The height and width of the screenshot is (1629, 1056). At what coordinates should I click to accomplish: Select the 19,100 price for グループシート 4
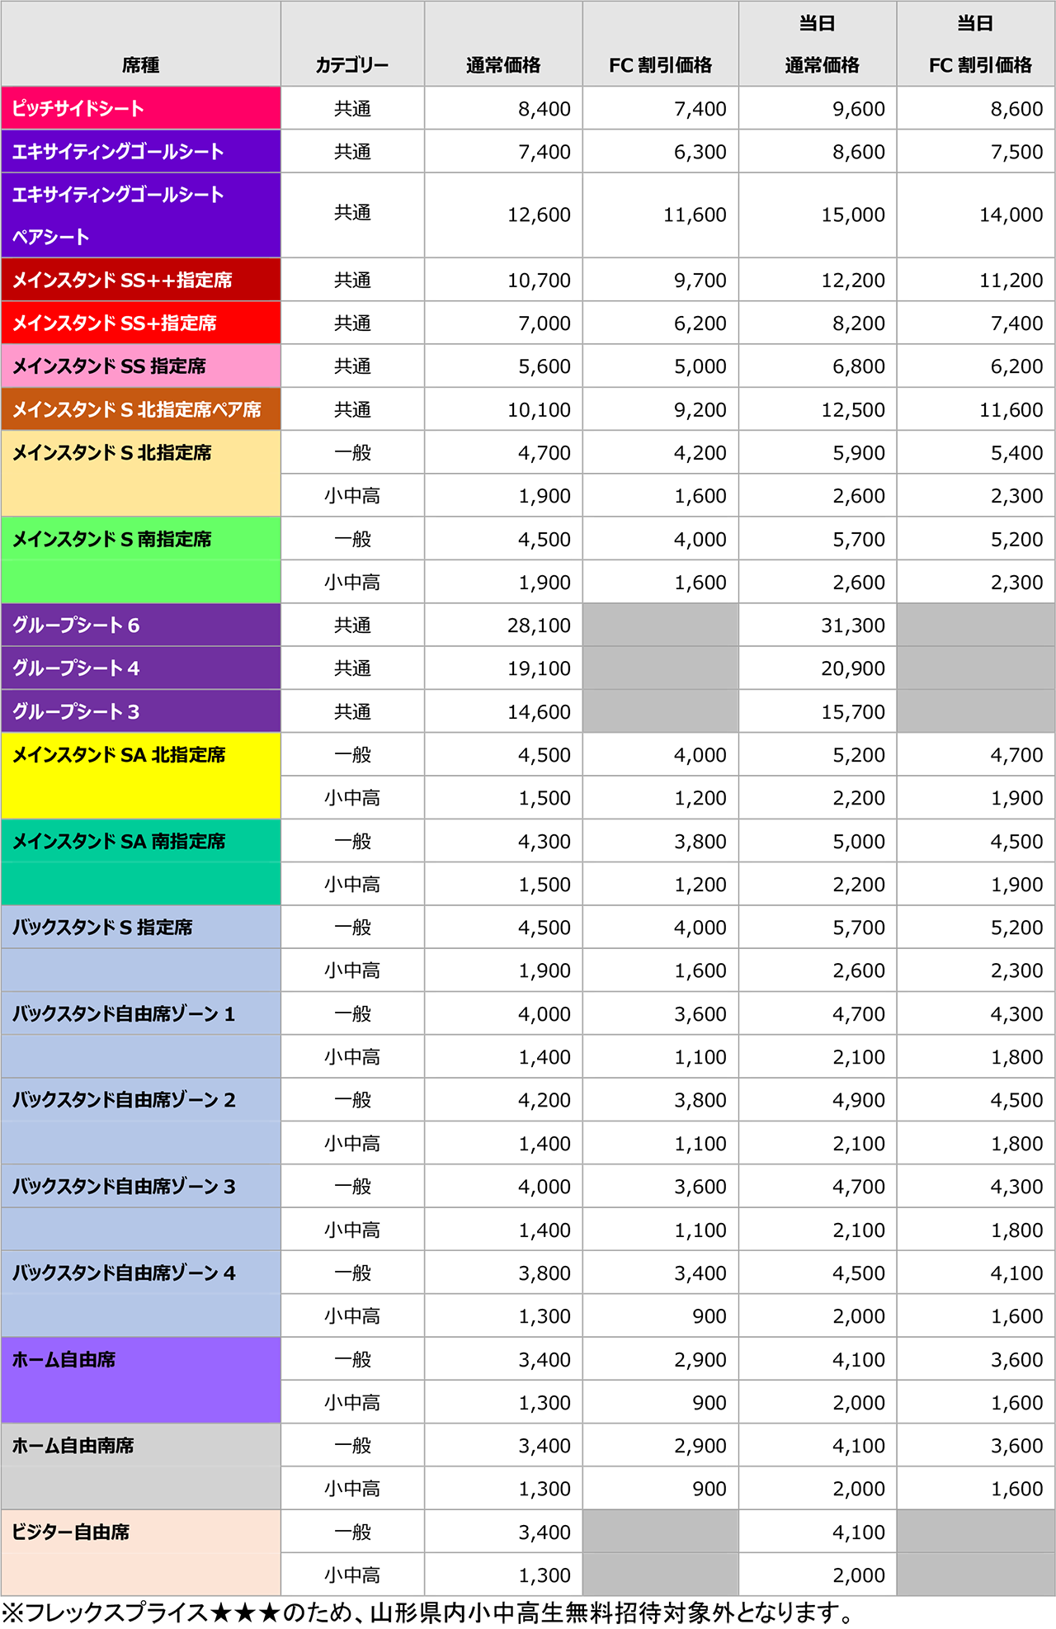pos(539,668)
